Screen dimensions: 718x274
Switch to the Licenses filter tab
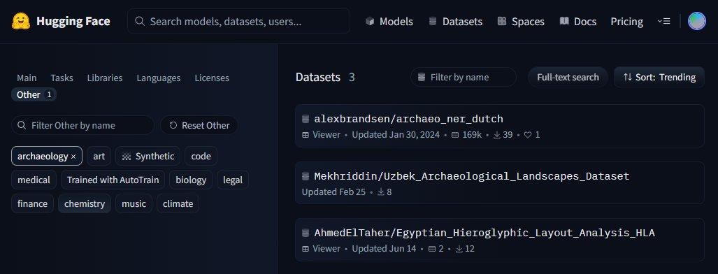212,78
